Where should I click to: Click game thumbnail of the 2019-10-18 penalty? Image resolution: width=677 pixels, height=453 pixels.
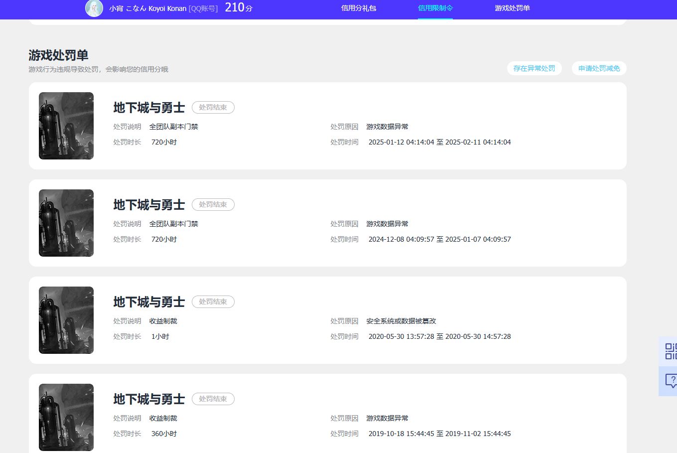[x=66, y=417]
